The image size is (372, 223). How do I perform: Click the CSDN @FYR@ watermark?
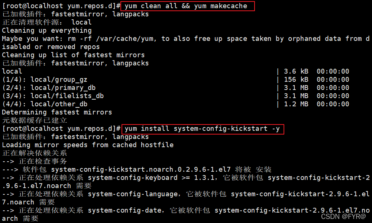(343, 217)
